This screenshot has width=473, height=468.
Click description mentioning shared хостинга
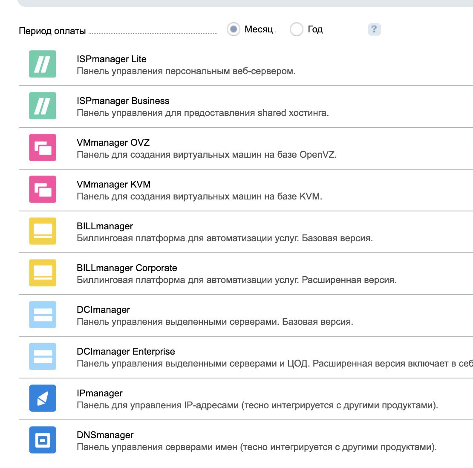click(203, 113)
